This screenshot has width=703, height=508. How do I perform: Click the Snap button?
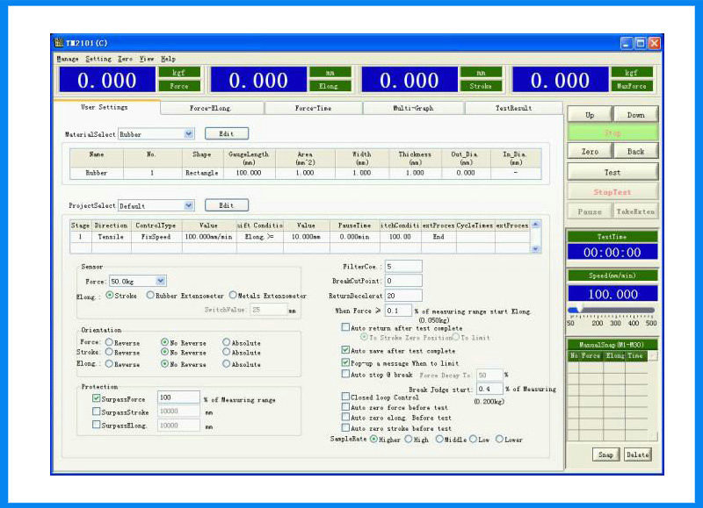click(x=606, y=454)
